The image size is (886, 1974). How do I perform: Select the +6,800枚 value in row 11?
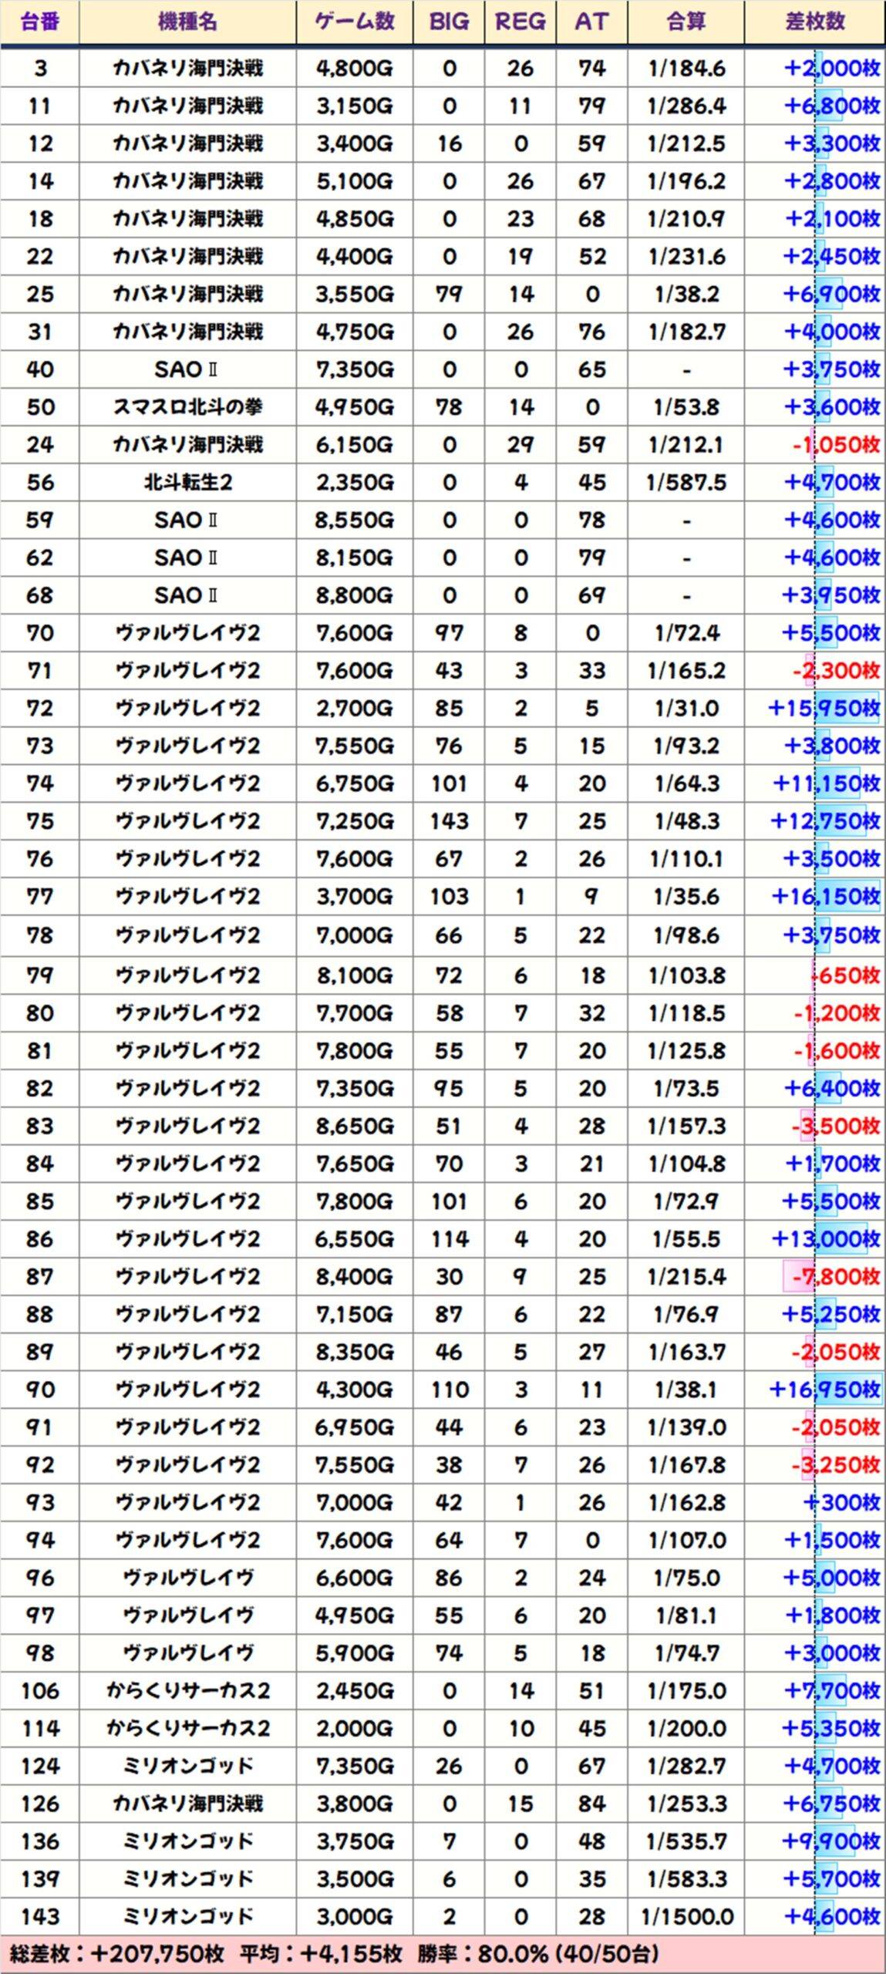pyautogui.click(x=831, y=106)
